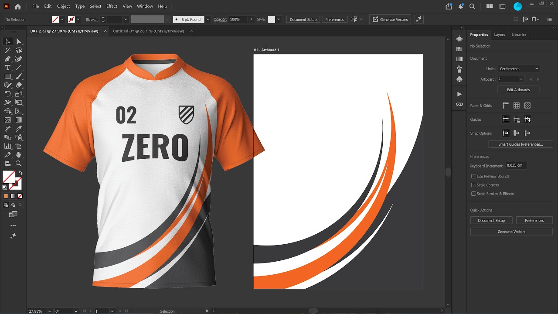Click the Keyboard Increment input field
Image resolution: width=558 pixels, height=314 pixels.
[x=516, y=166]
